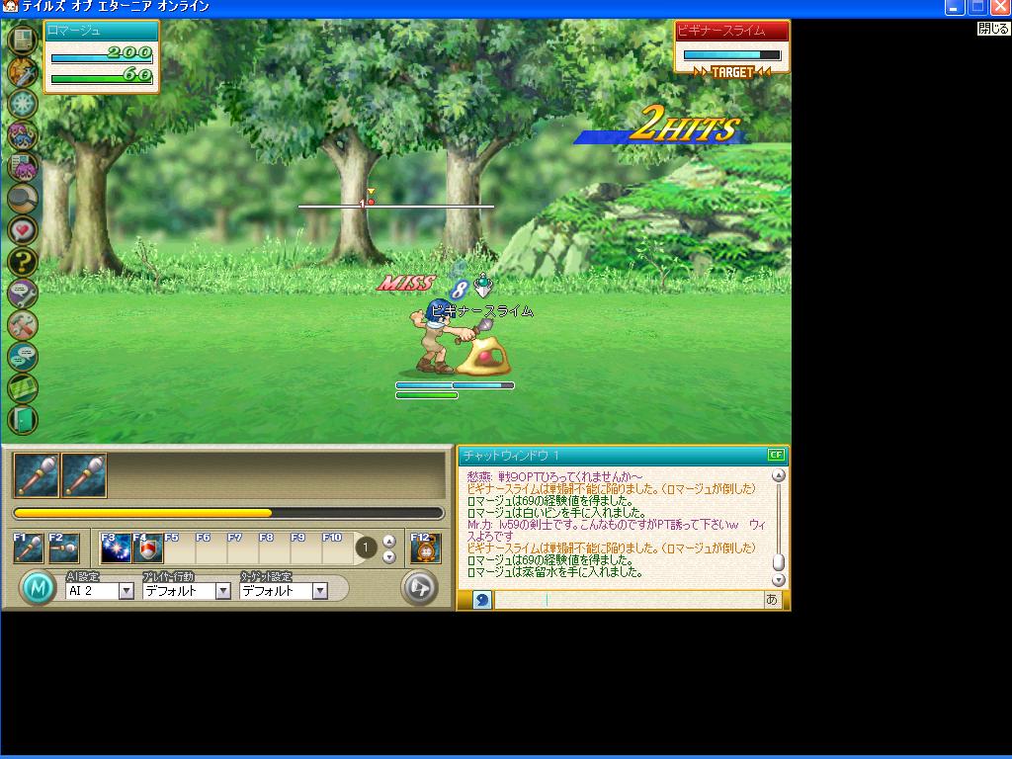
Task: Click the chat scroll down arrow
Action: [779, 579]
